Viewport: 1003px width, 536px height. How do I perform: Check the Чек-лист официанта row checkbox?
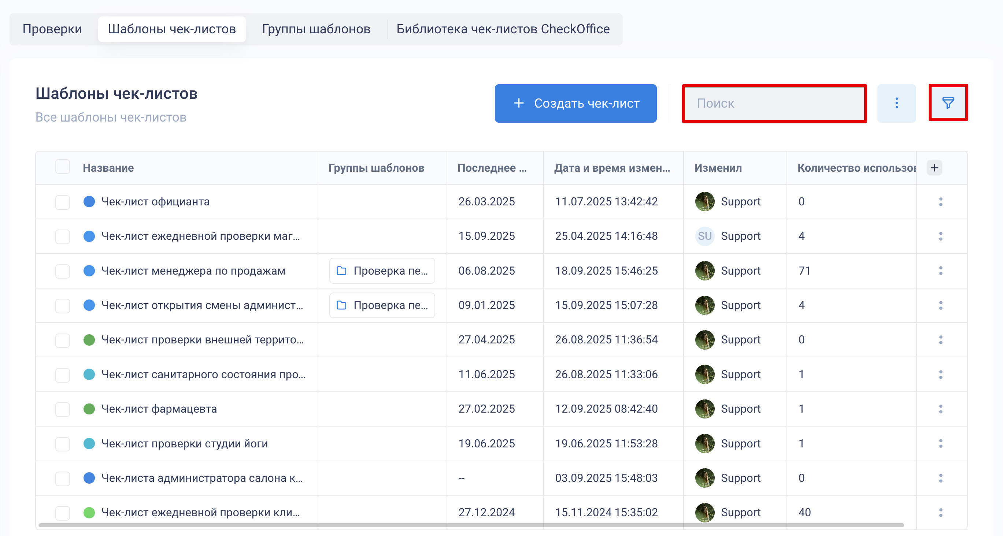pyautogui.click(x=62, y=202)
